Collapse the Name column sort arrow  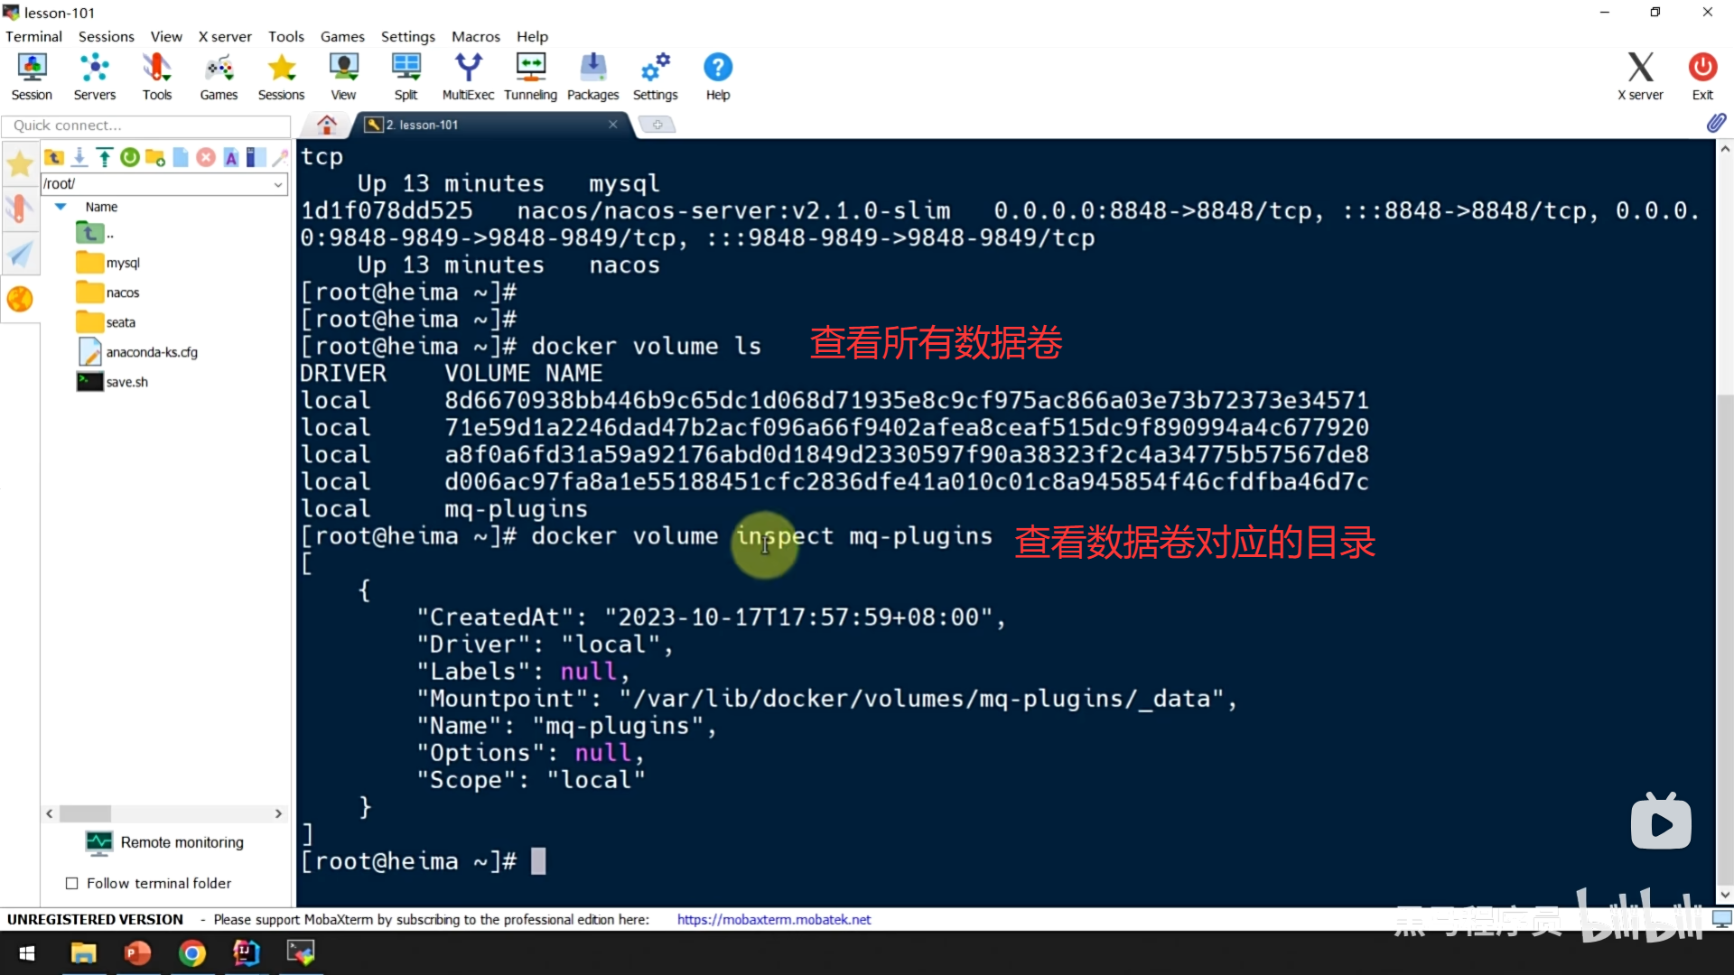pos(61,207)
